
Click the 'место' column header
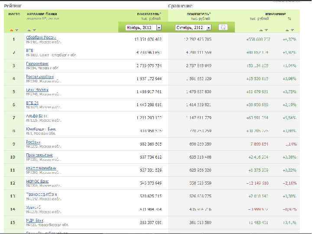(14, 14)
